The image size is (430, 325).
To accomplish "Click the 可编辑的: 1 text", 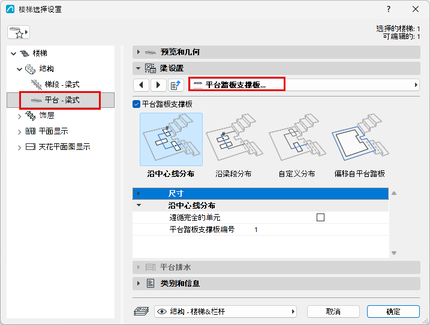I will tap(401, 36).
